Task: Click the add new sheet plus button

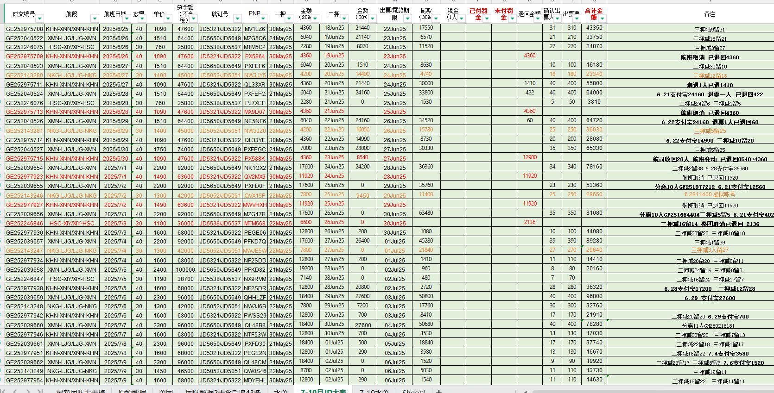Action: 438,391
